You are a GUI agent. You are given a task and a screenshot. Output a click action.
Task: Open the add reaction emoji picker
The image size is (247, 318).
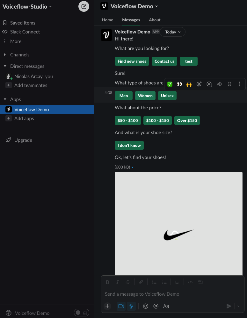click(199, 84)
